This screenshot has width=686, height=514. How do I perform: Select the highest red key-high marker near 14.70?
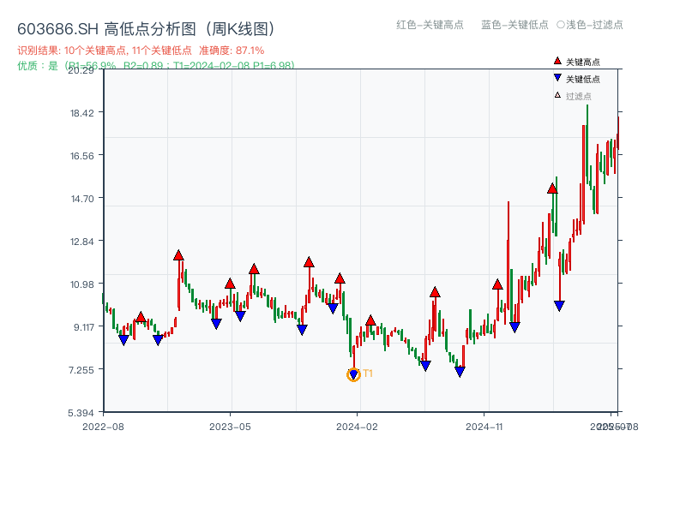click(552, 188)
